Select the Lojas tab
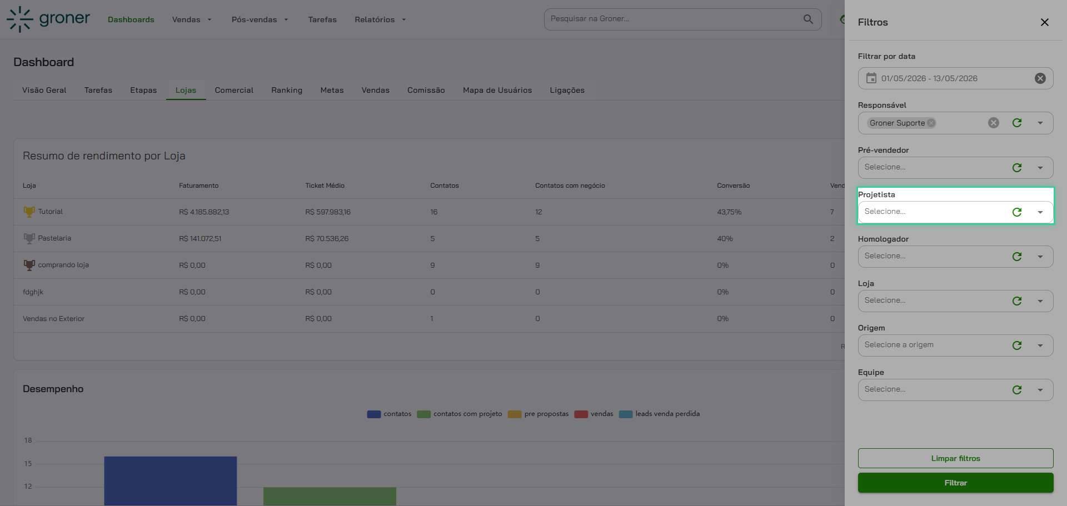 tap(186, 90)
